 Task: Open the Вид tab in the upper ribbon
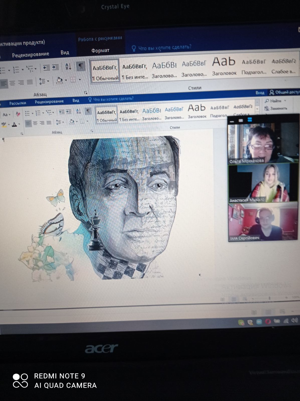[65, 53]
